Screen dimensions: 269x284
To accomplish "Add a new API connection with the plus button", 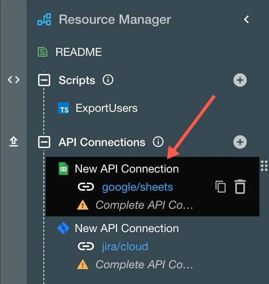I will (240, 142).
